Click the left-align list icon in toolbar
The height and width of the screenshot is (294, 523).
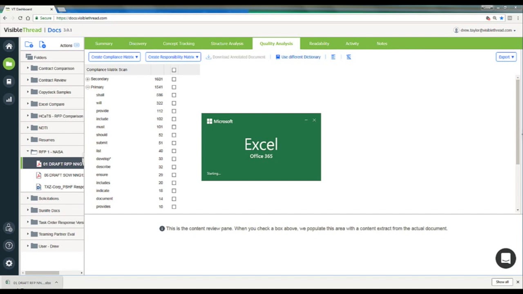[333, 57]
